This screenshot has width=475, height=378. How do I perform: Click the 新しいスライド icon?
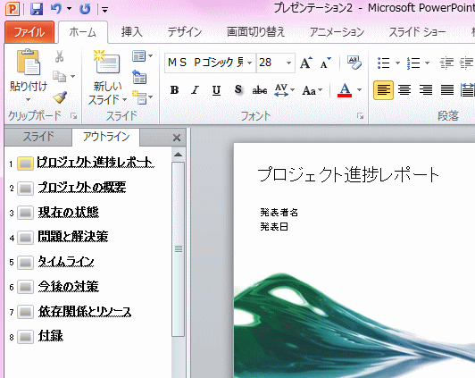tap(107, 62)
